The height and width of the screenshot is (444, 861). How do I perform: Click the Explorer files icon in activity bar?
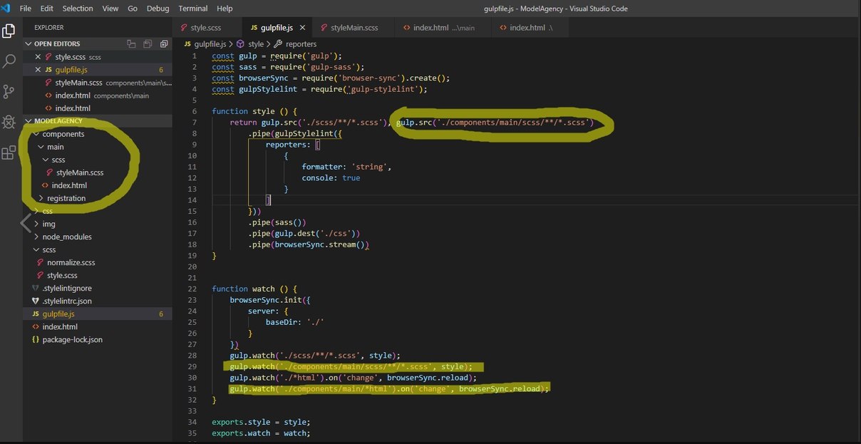[9, 31]
